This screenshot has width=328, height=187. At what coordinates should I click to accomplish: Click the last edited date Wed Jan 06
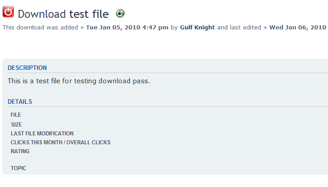tap(298, 28)
